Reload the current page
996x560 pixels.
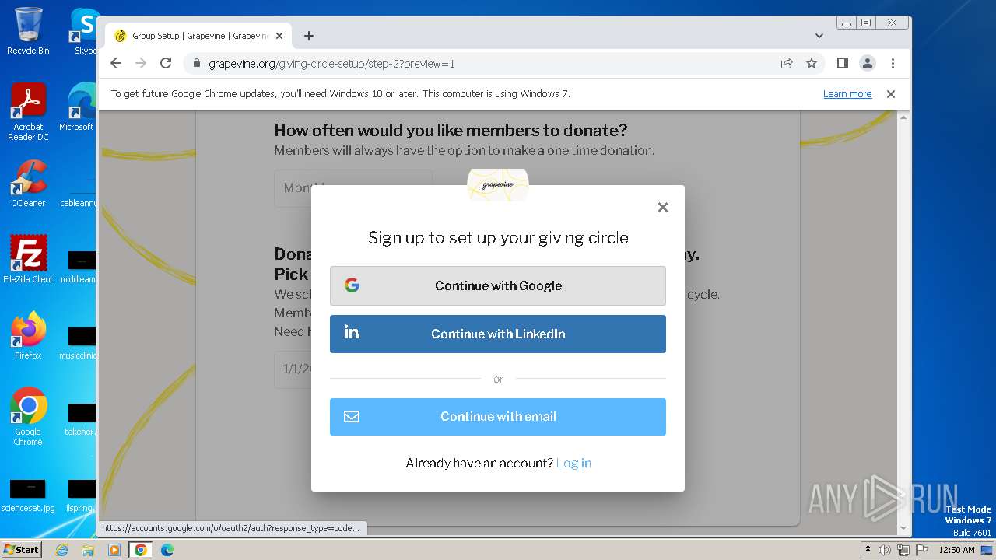[x=166, y=63]
